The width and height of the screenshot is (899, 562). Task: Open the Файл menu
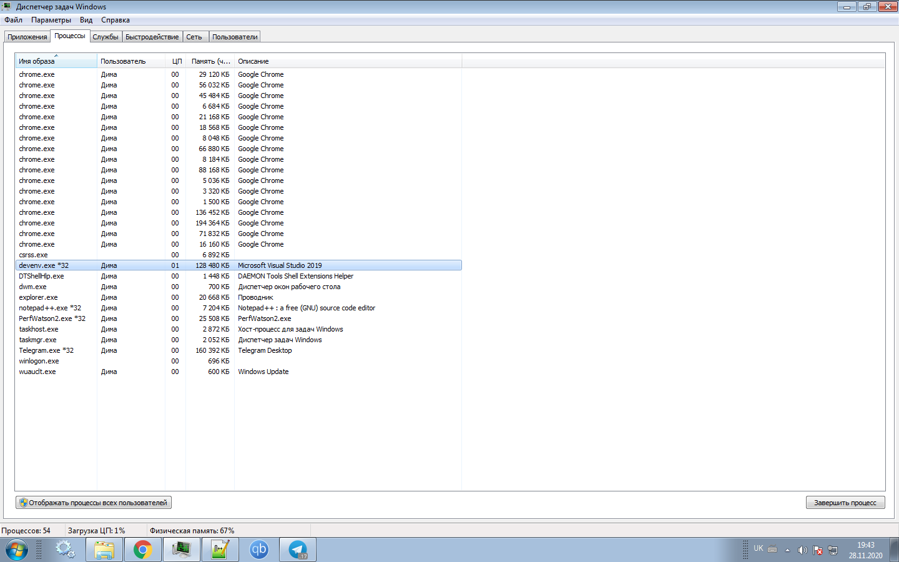click(13, 20)
